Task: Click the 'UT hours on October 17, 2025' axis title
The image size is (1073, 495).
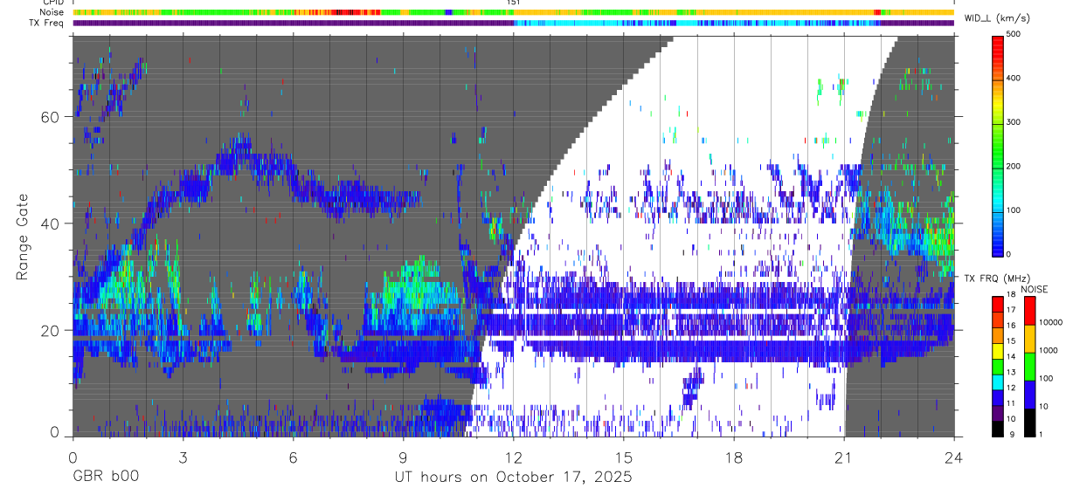Action: [x=513, y=478]
